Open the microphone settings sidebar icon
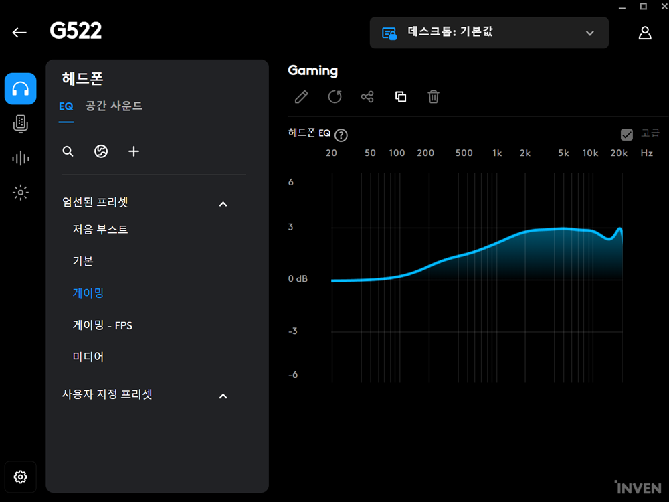669x502 pixels. click(21, 124)
